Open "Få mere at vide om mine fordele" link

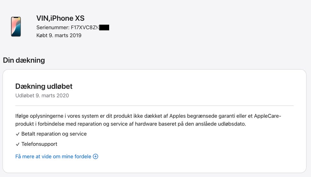tap(53, 156)
